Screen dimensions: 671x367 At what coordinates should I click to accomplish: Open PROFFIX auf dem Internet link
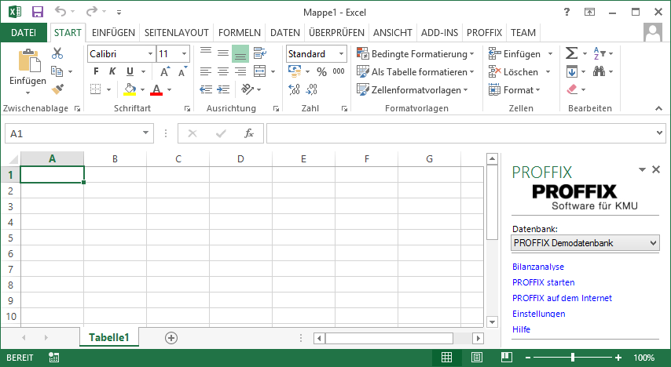562,298
